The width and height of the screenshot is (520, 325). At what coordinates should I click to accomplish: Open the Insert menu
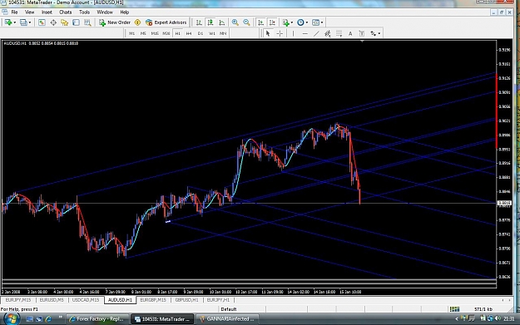[x=47, y=12]
